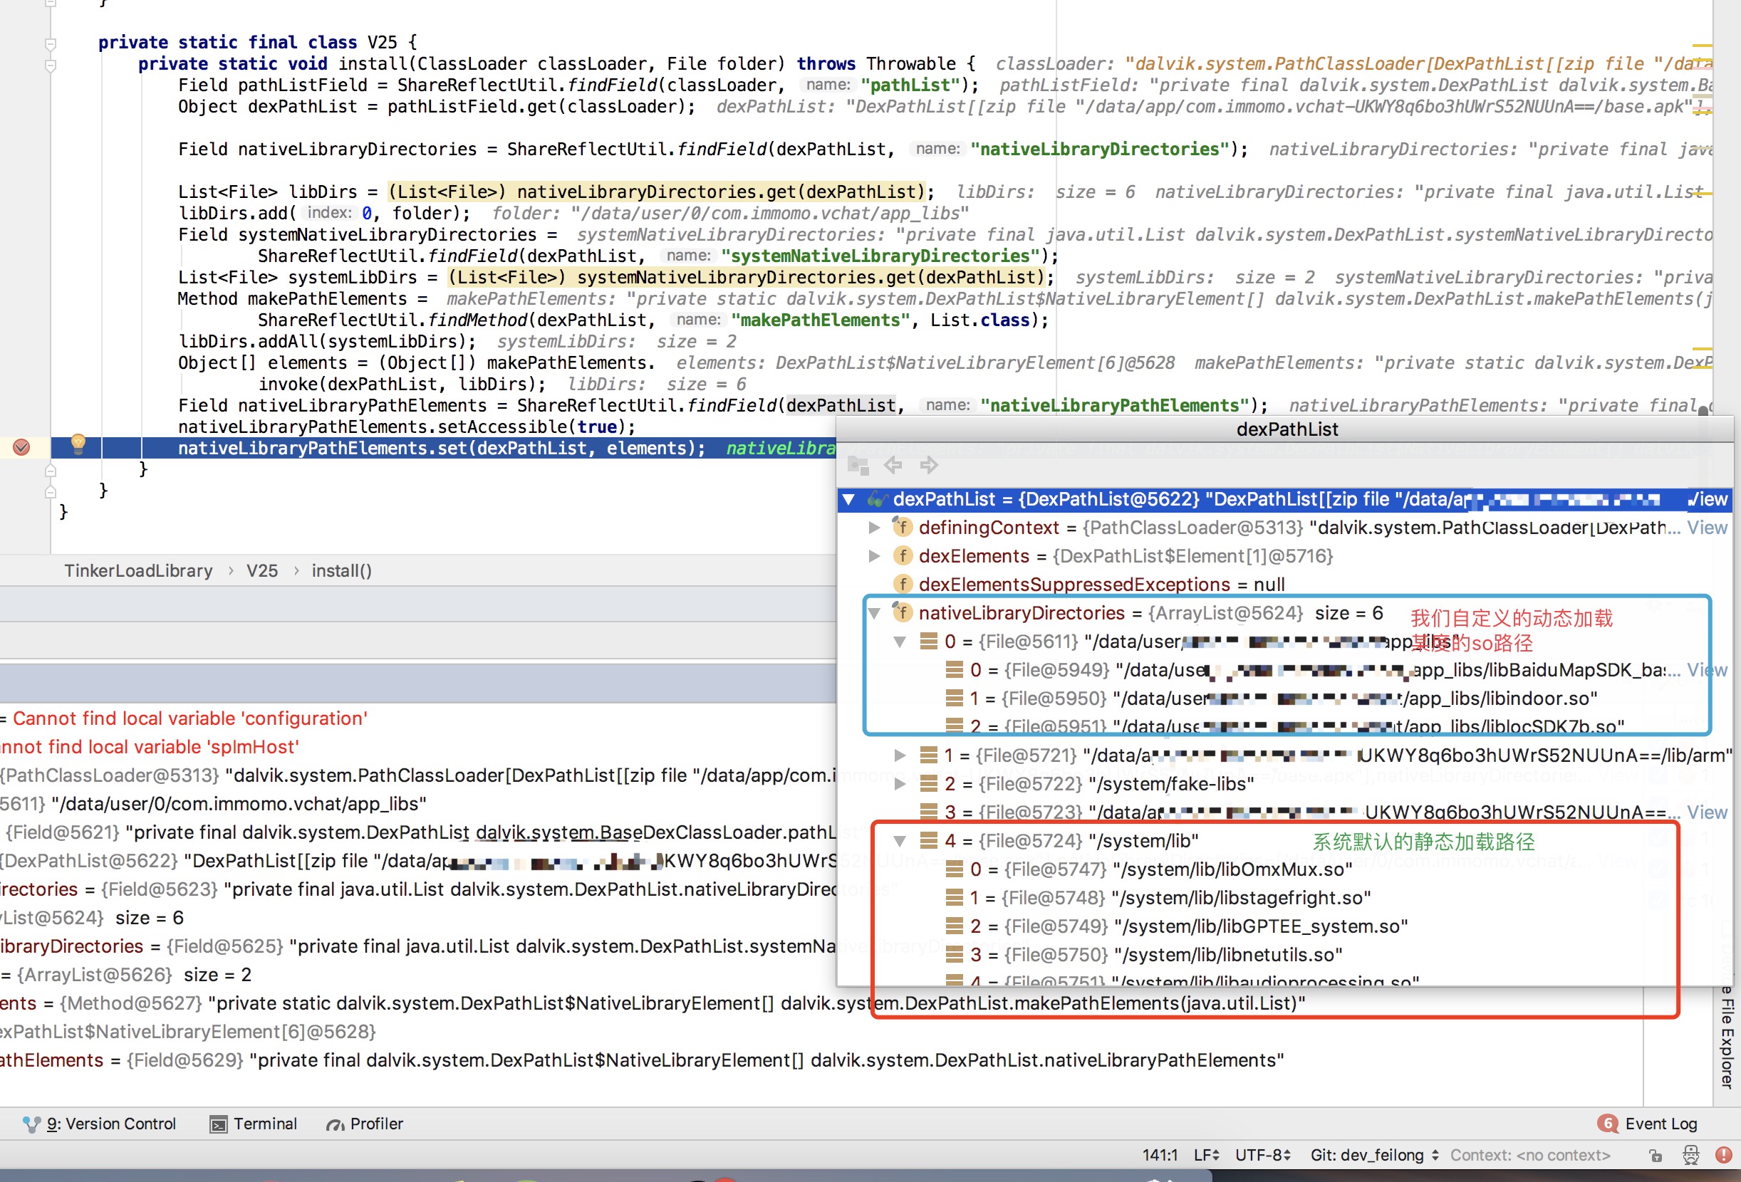Click list icon of File@5950 libindoor.so
This screenshot has width=1741, height=1182.
(955, 697)
